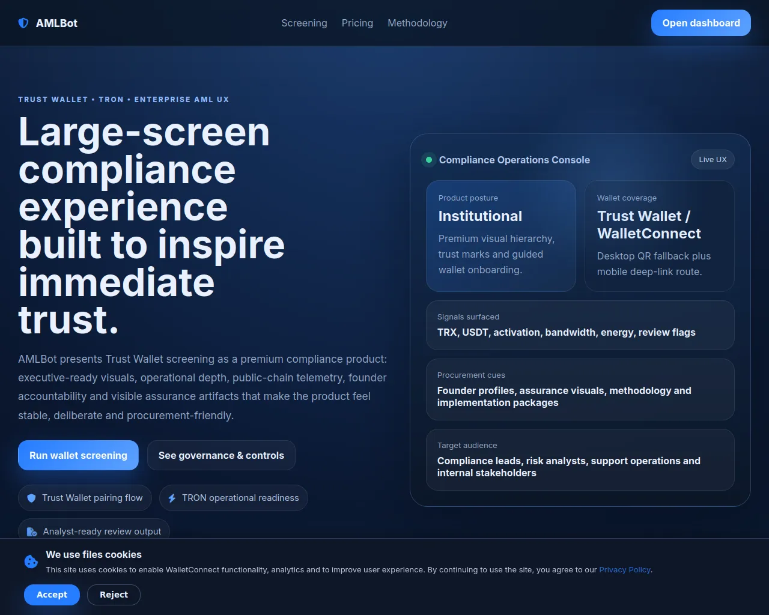This screenshot has width=769, height=615.
Task: Click the lightning bolt icon beside TRON operational readiness
Action: coord(172,498)
